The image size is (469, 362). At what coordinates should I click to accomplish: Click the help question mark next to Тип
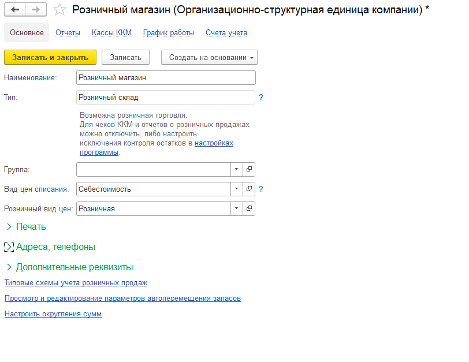click(261, 98)
